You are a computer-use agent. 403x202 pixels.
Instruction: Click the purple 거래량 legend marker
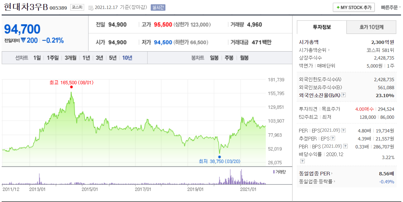click(x=274, y=172)
